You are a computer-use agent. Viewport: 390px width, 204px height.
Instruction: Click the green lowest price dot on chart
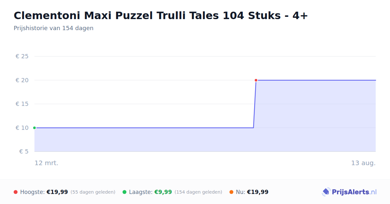pos(34,128)
